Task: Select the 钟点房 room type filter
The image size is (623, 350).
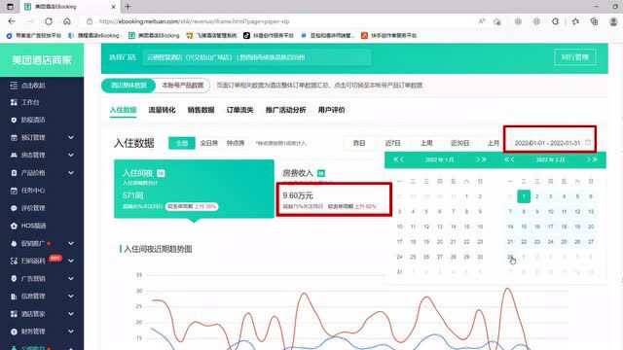Action: [236, 143]
